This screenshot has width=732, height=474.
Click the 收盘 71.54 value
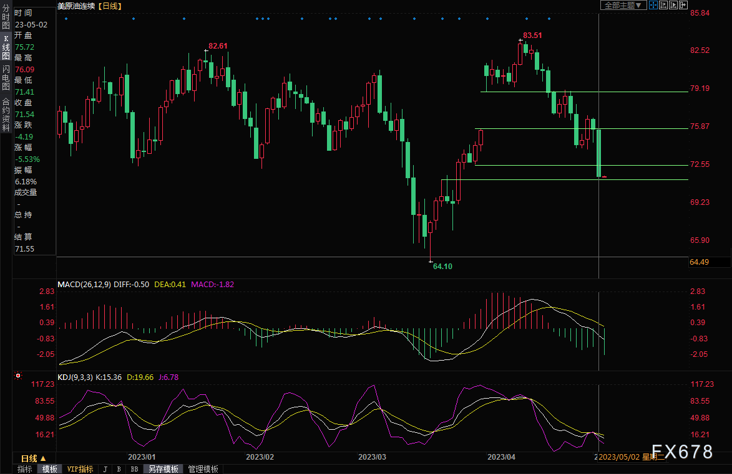[x=24, y=114]
